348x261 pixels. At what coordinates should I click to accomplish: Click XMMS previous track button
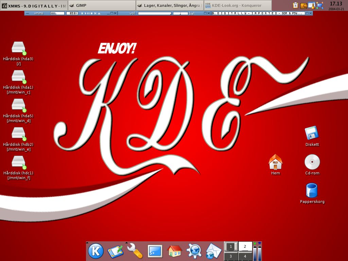coord(82,13)
